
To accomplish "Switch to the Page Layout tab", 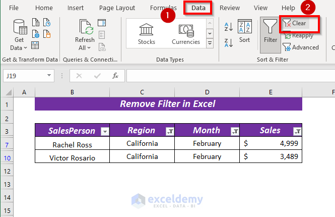I will coord(117,8).
